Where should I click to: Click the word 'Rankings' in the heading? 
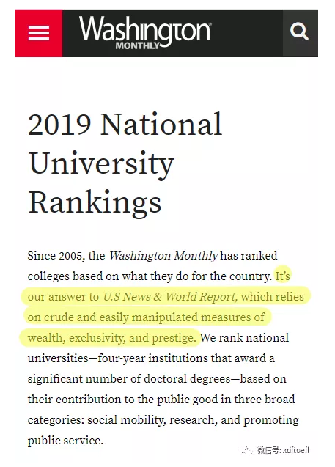[95, 202]
